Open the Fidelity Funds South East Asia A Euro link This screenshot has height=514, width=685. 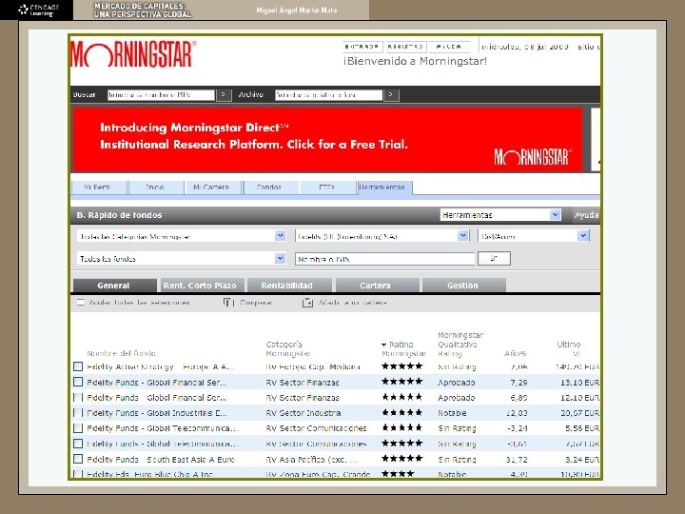tap(161, 460)
